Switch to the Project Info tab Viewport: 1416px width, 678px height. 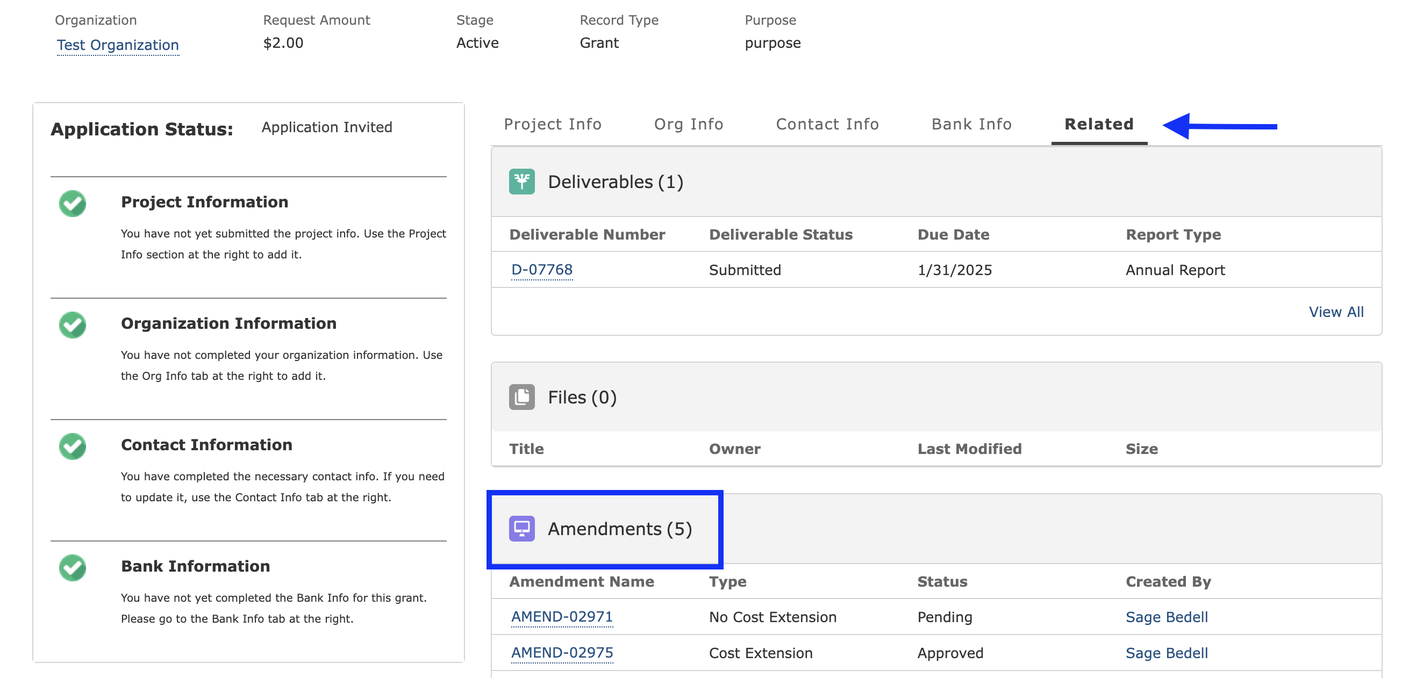point(553,125)
